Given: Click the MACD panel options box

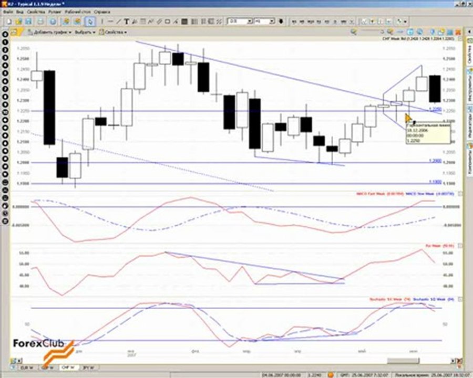Looking at the screenshot, I should tap(460, 194).
